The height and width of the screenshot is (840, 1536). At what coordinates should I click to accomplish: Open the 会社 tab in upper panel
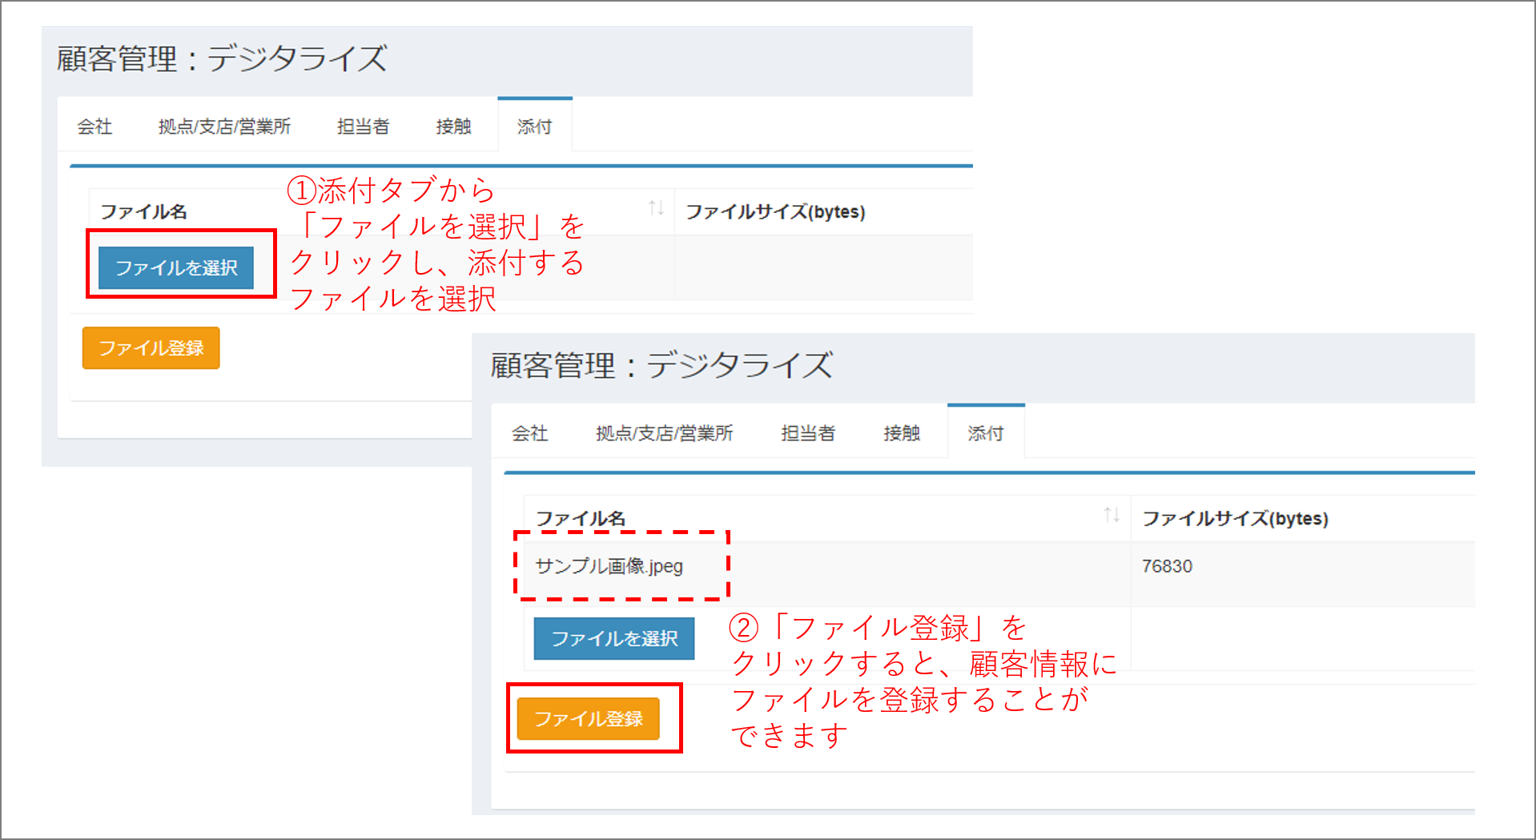pos(94,127)
